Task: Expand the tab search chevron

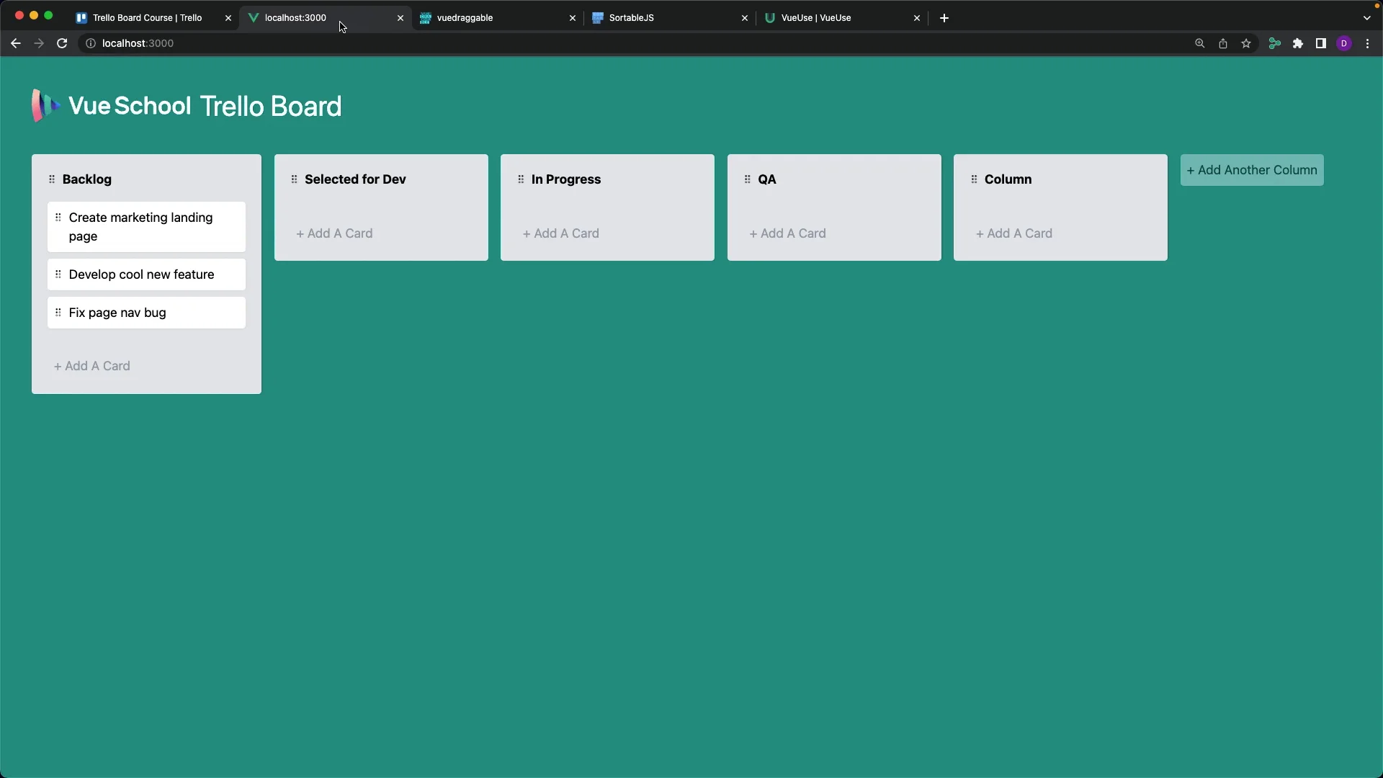Action: (x=1367, y=18)
